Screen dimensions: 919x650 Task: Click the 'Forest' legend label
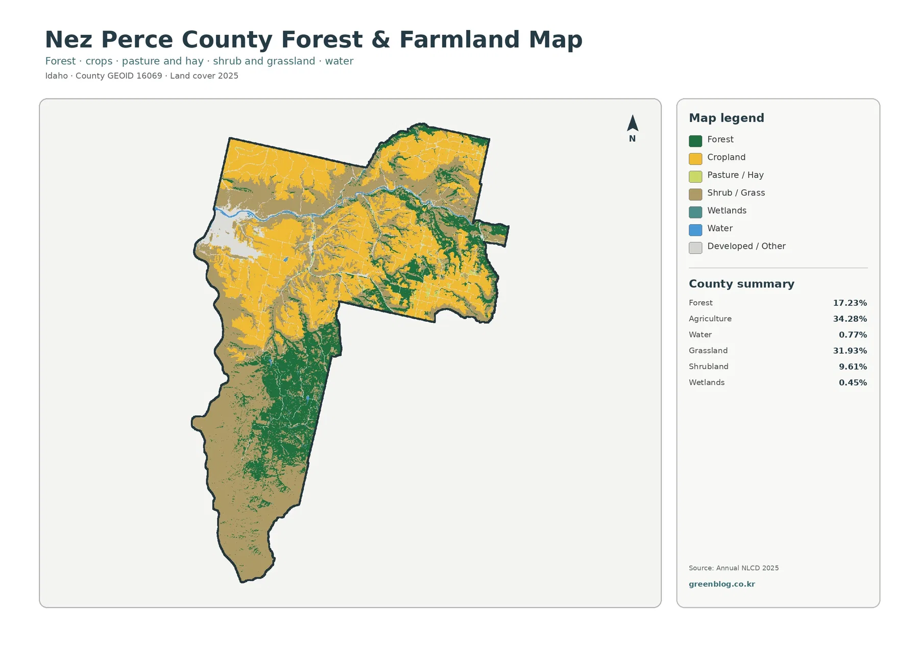[720, 139]
